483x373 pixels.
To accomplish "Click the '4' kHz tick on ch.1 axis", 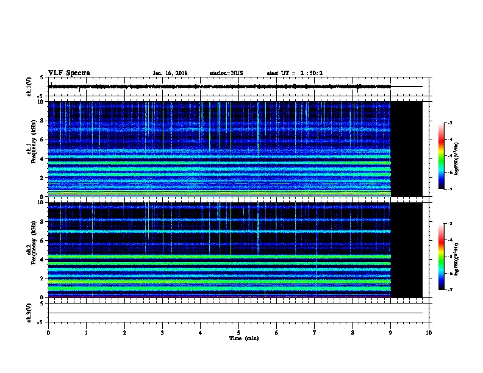I will click(x=42, y=158).
